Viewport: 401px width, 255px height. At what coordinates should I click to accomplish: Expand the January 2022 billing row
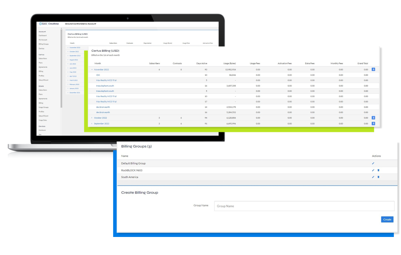(x=68, y=89)
